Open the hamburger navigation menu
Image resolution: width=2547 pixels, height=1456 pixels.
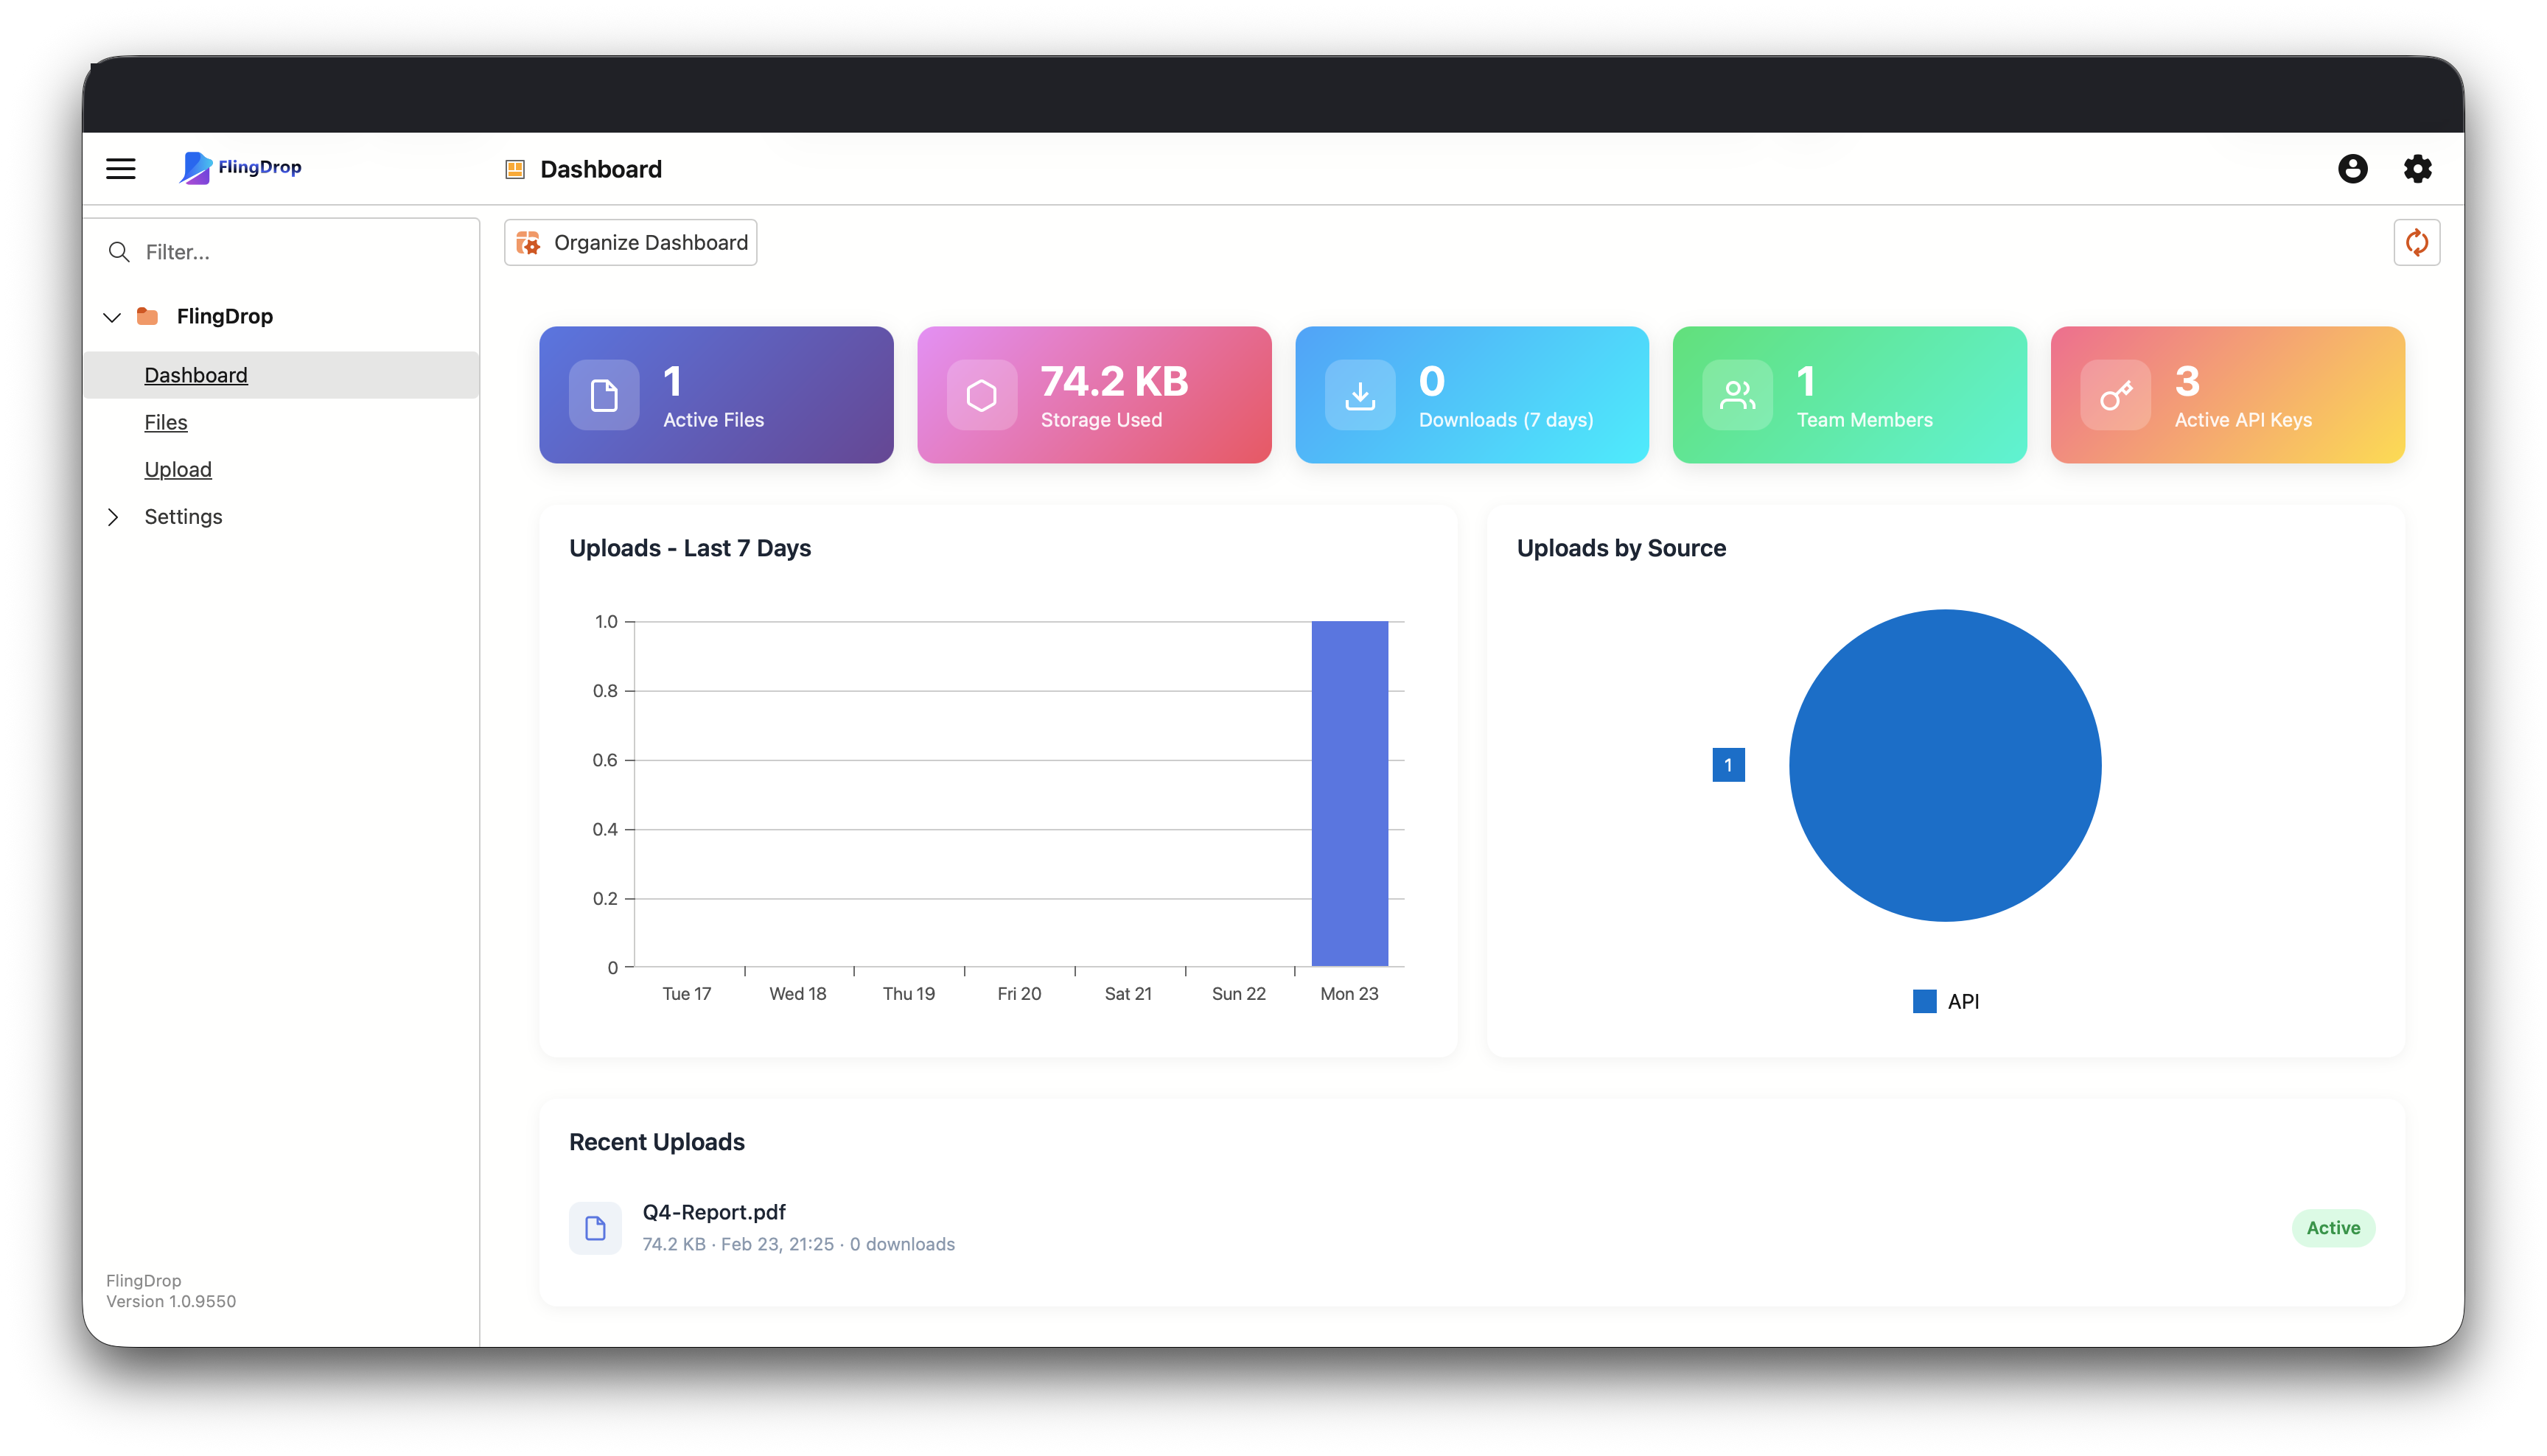tap(120, 168)
